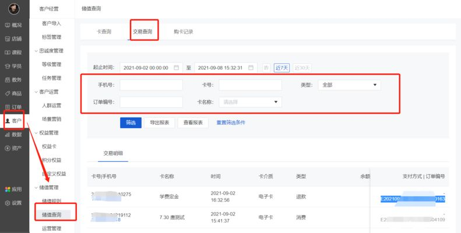Focus the 手机号 input field

(x=151, y=85)
